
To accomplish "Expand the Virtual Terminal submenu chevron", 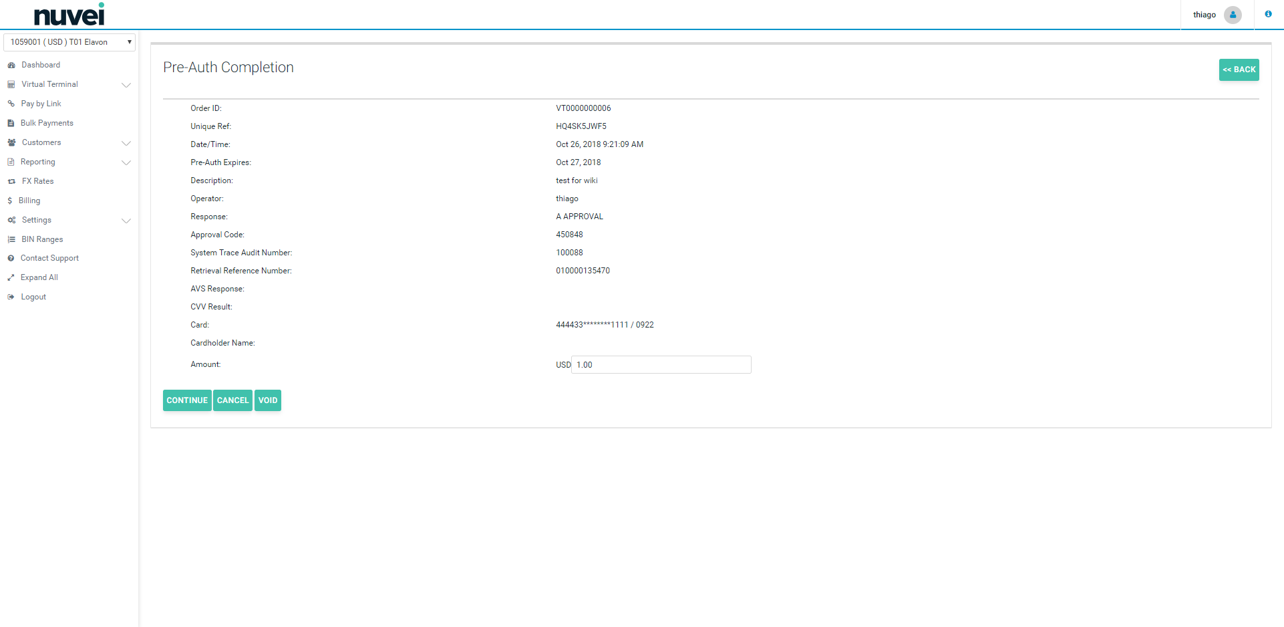I will pyautogui.click(x=126, y=85).
